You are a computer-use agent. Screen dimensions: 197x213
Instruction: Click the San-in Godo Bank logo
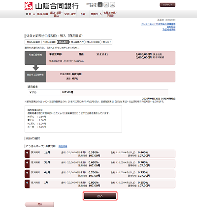click(52, 6)
